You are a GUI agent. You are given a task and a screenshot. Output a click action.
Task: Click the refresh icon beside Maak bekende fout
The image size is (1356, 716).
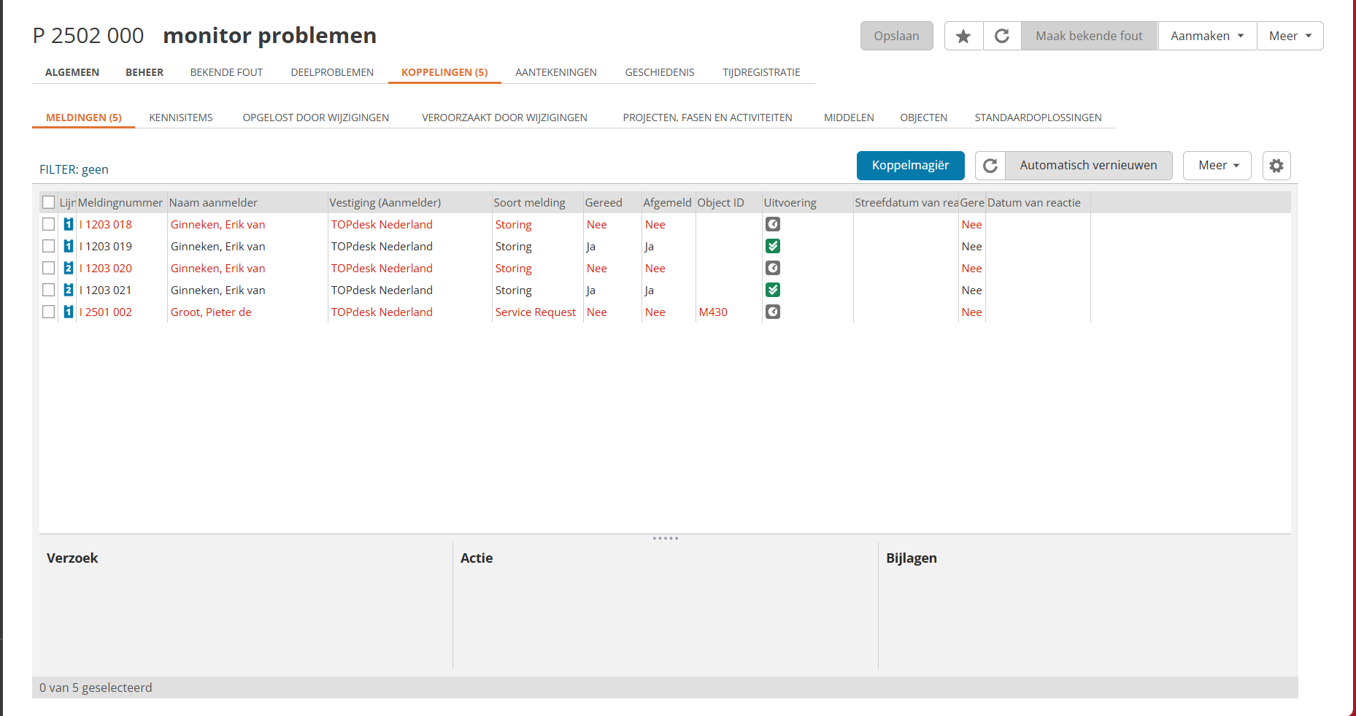[1002, 36]
